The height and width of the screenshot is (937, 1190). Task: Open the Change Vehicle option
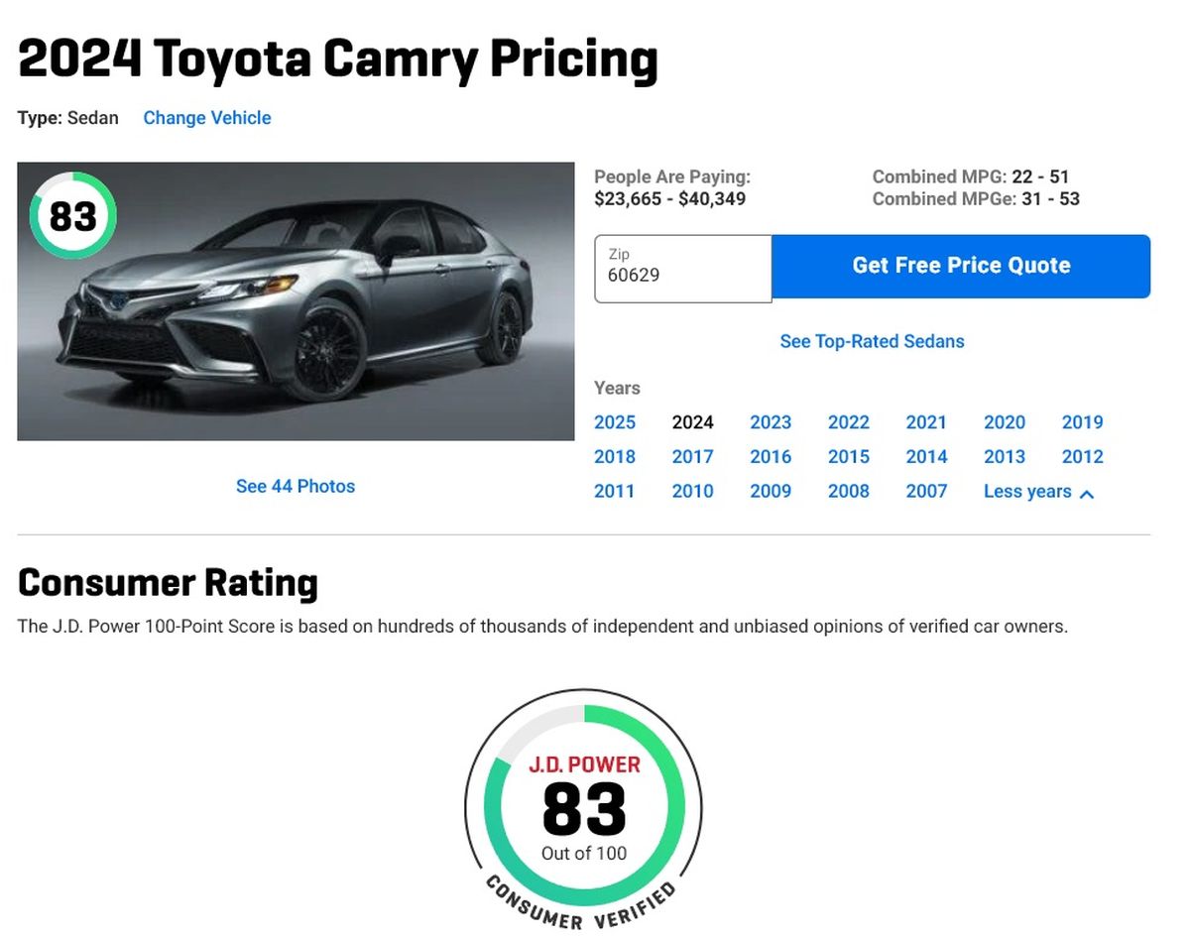(x=206, y=118)
